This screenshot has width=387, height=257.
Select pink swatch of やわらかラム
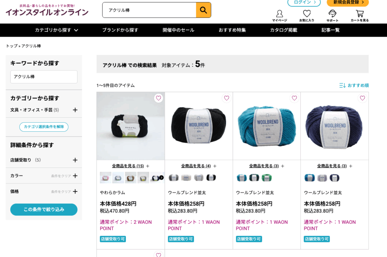tap(106, 178)
